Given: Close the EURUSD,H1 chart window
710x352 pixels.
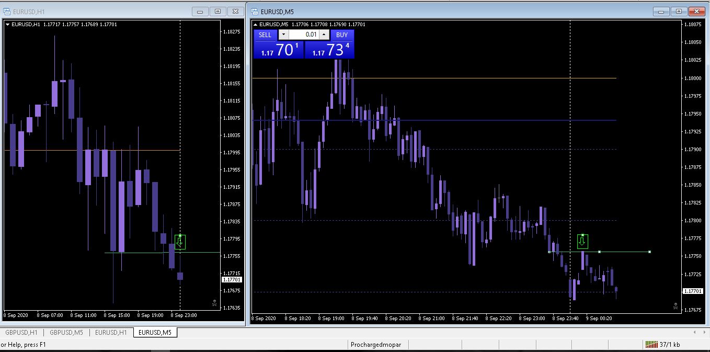Looking at the screenshot, I should pos(236,11).
